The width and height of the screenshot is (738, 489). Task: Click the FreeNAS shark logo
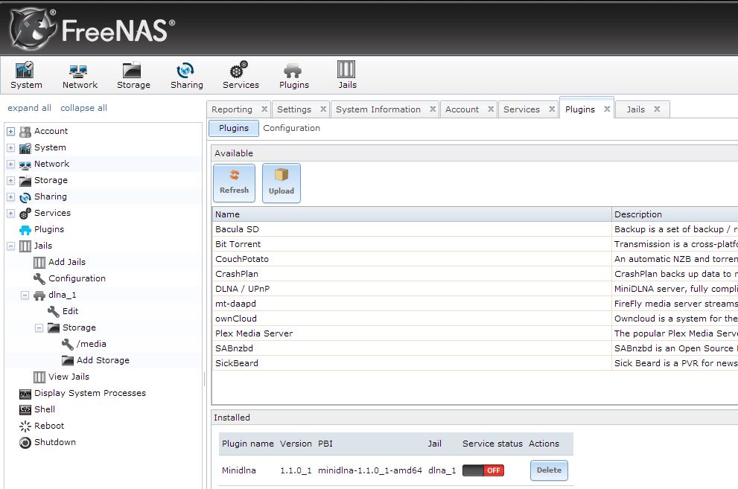coord(33,28)
